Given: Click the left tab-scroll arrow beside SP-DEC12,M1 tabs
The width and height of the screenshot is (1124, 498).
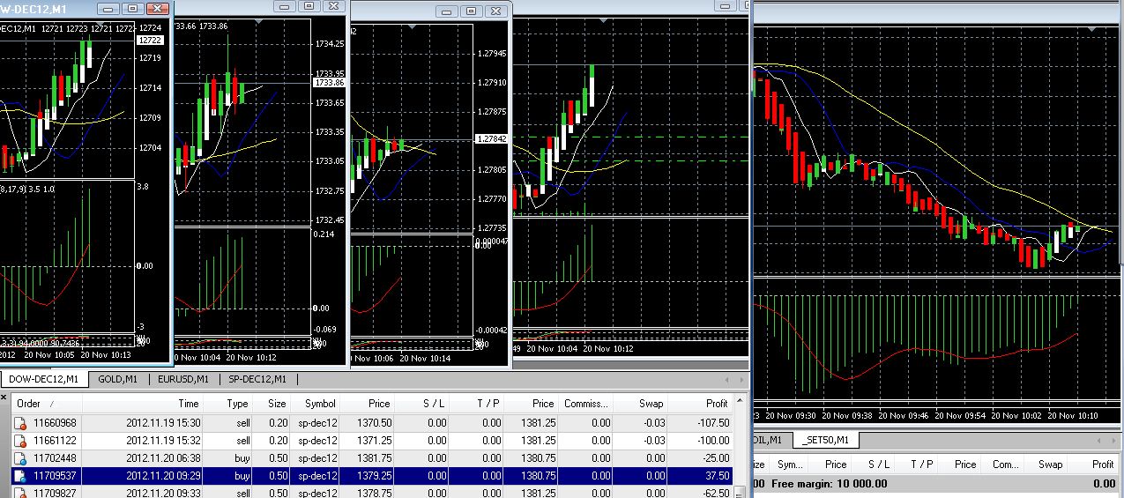Looking at the screenshot, I should [x=726, y=380].
